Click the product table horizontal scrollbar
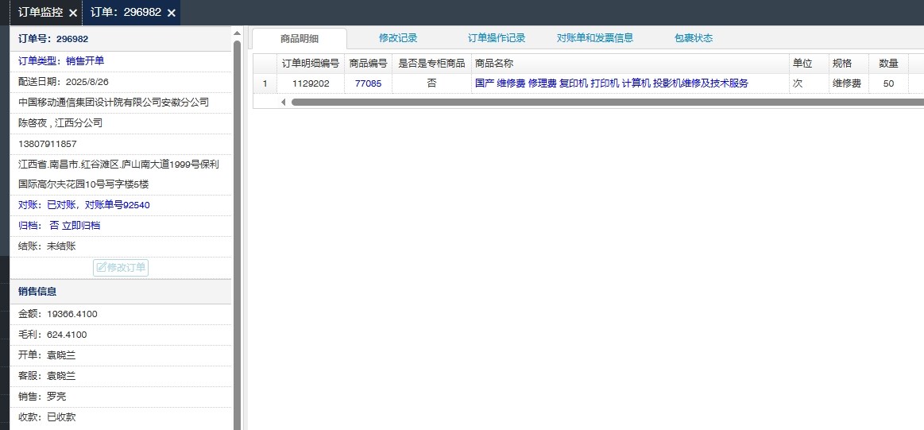The height and width of the screenshot is (430, 924). coord(604,102)
